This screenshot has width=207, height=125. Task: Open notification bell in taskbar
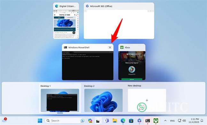[202, 121]
